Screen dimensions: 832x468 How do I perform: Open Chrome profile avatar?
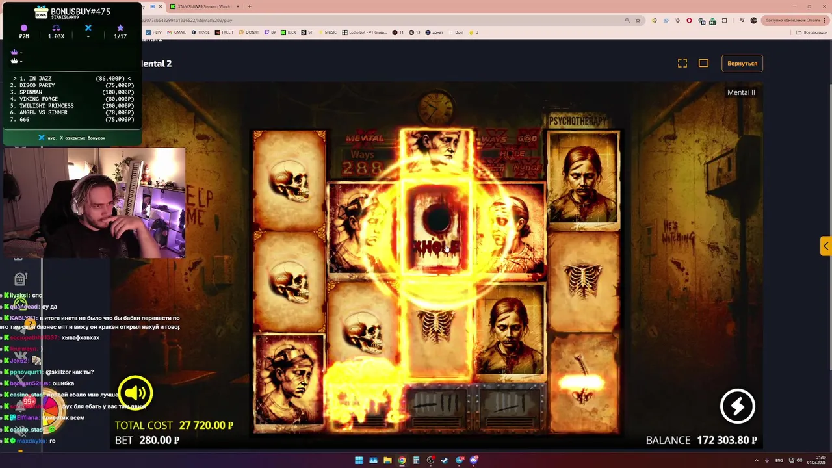[753, 20]
